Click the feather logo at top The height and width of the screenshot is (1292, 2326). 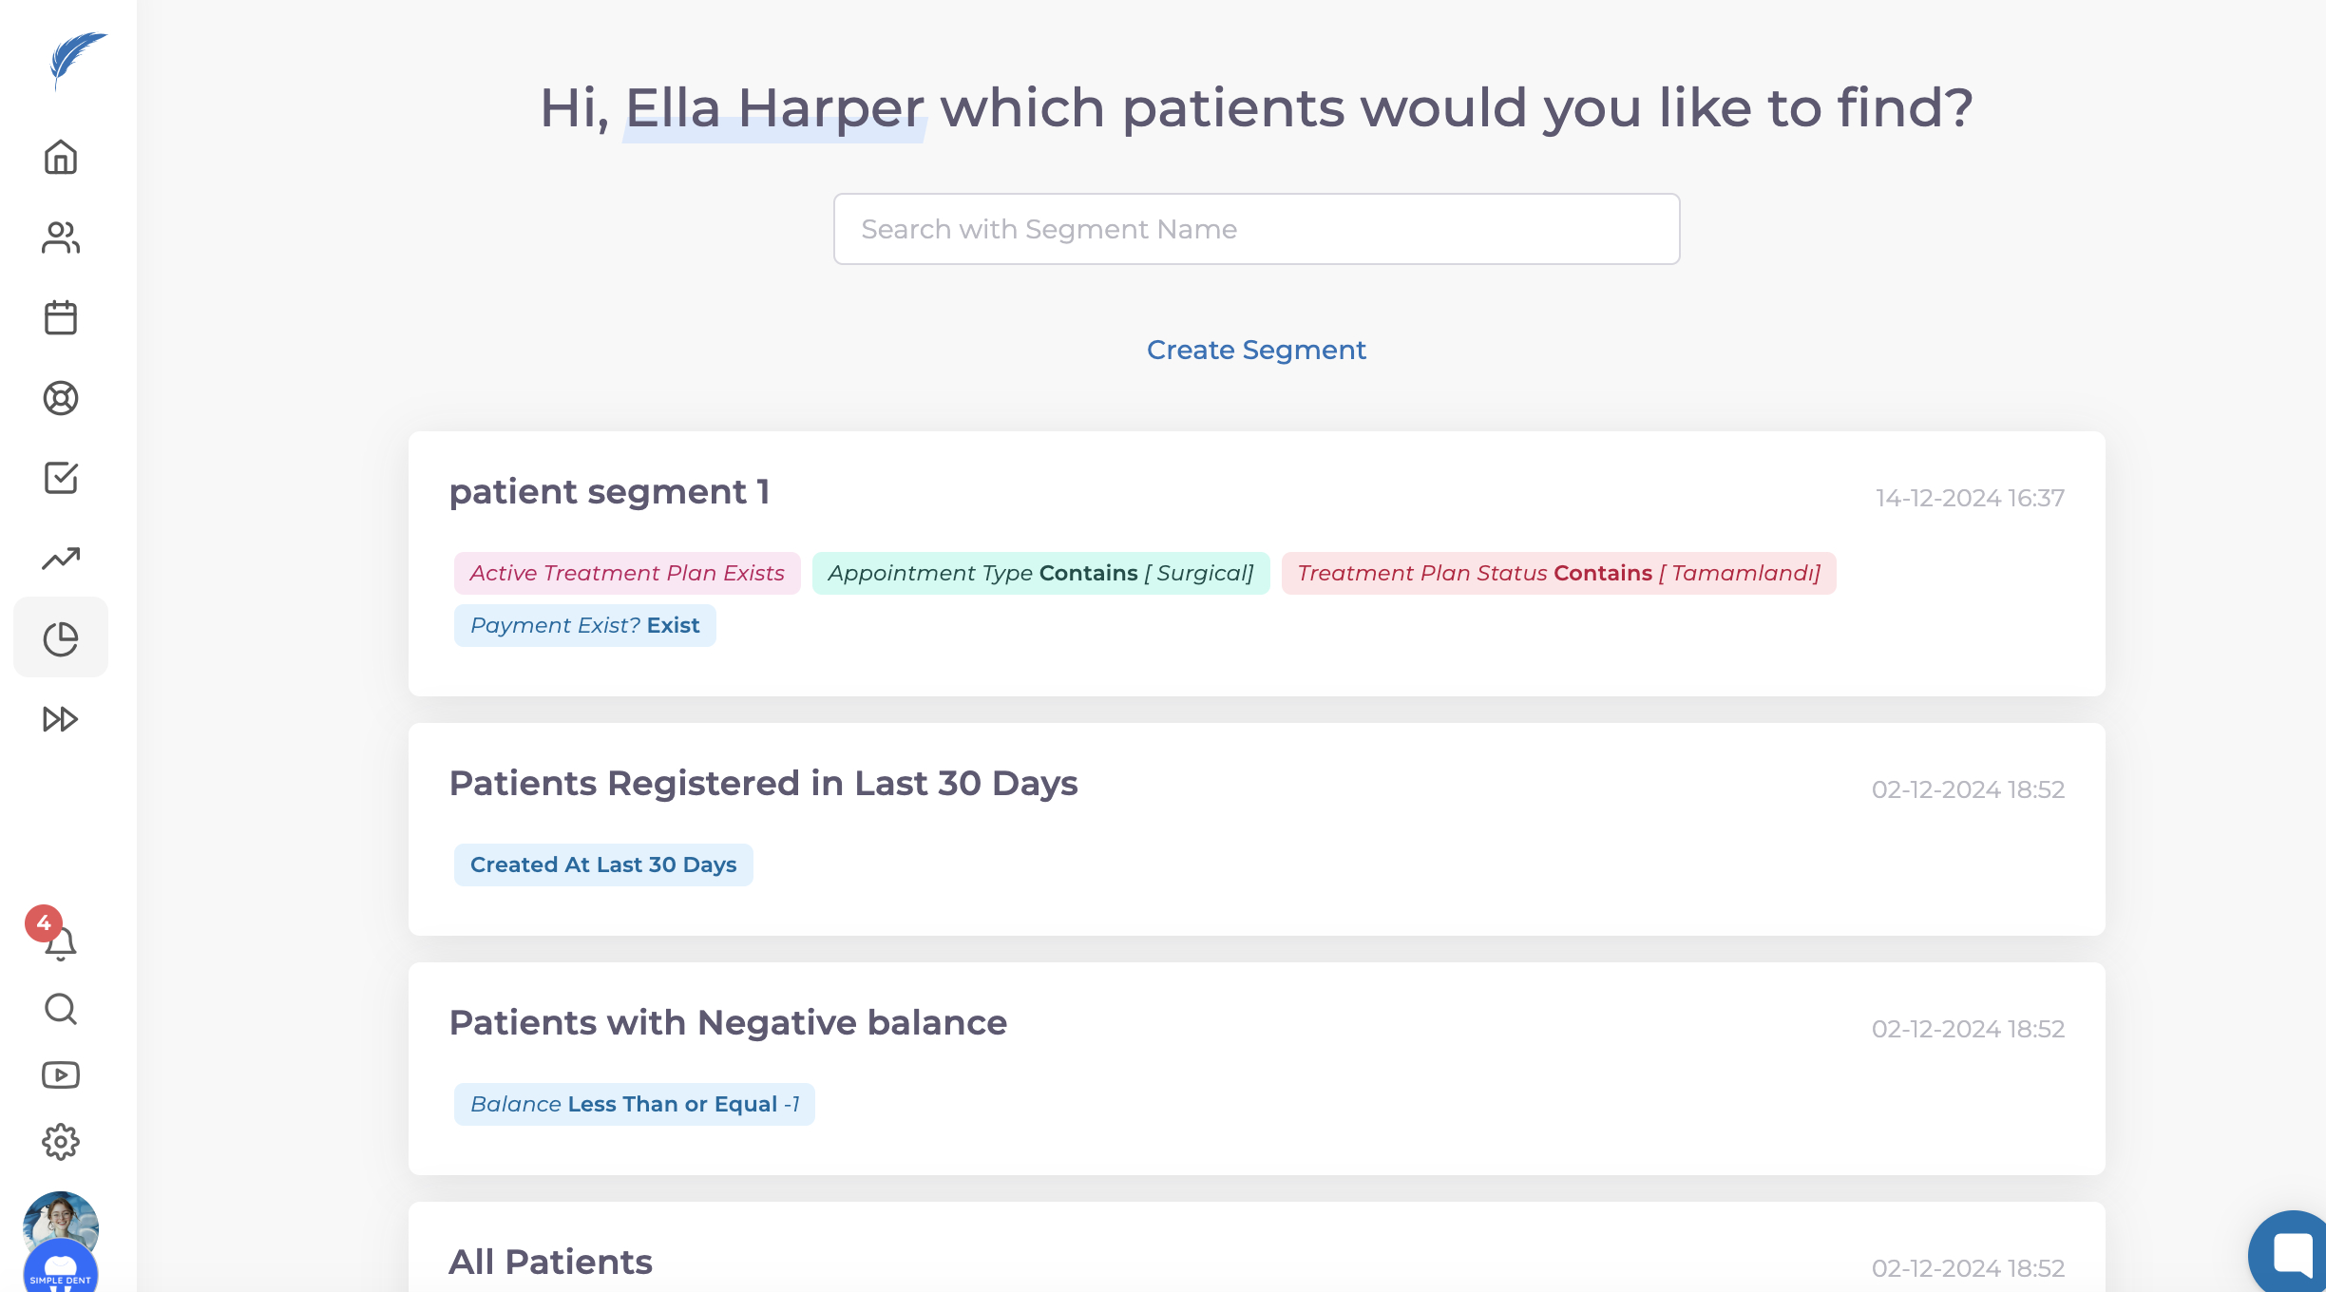pos(76,59)
